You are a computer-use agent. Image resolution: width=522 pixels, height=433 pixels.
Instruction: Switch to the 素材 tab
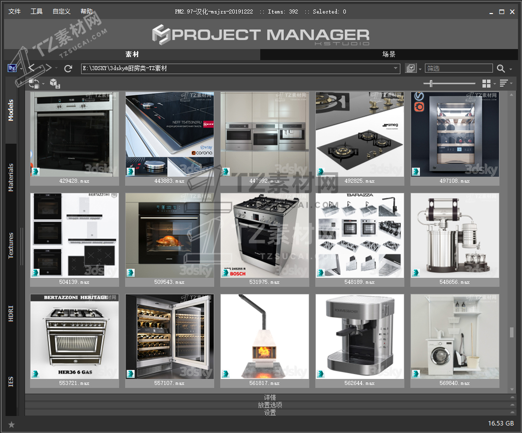(x=132, y=54)
